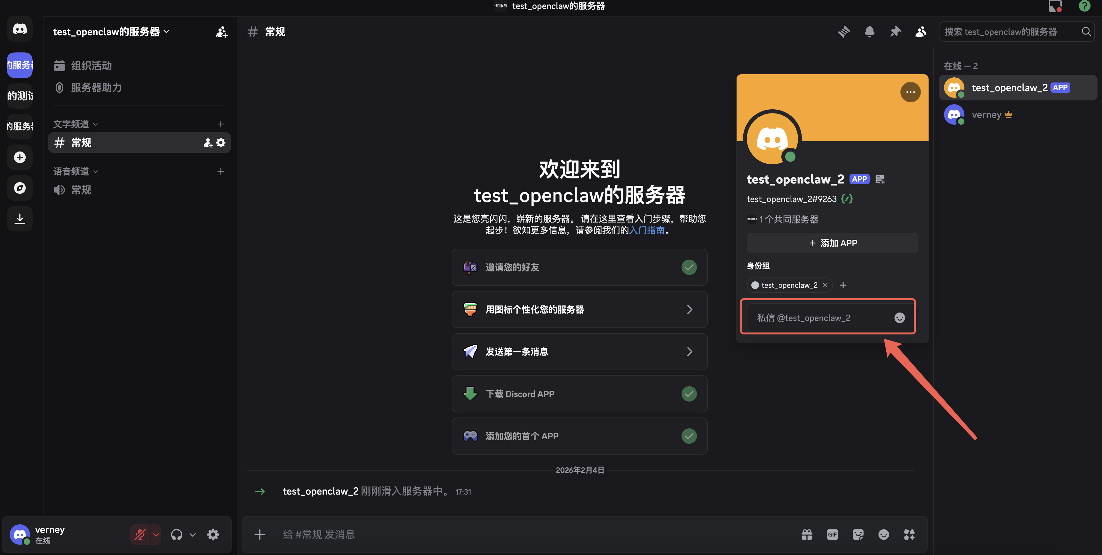Select the 服务器助力 item
Image resolution: width=1102 pixels, height=555 pixels.
pos(96,88)
